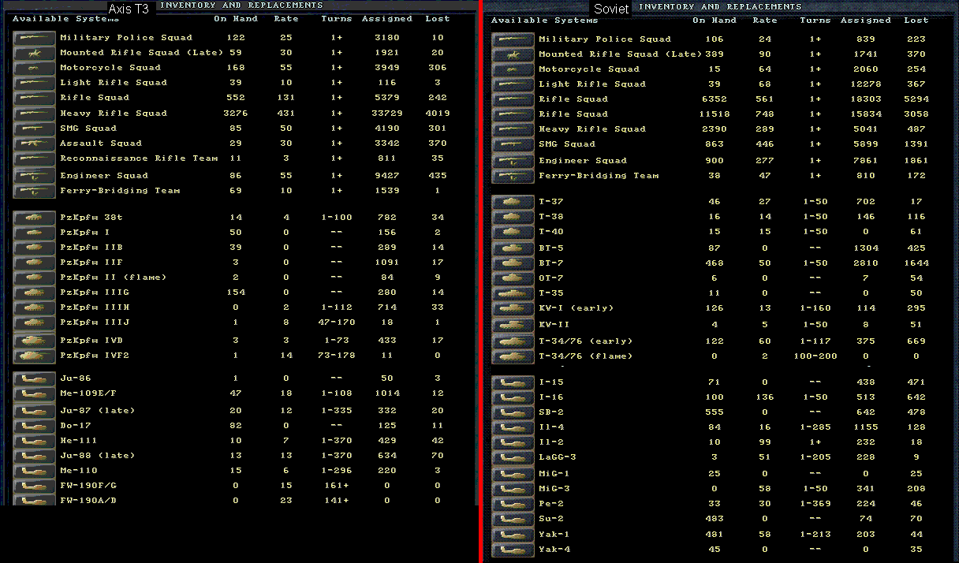
Task: Select the 'PzKpfw IIIH' row name
Action: point(95,308)
